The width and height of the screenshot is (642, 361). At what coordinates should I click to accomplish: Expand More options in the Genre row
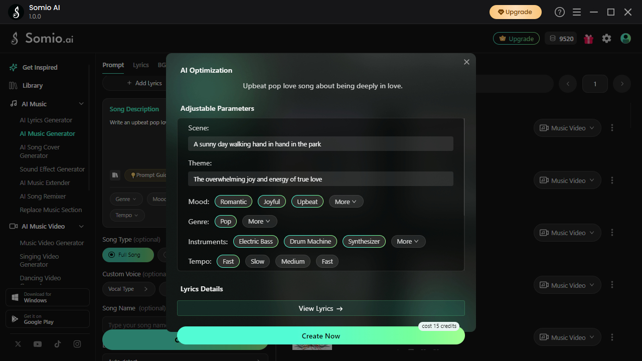259,221
